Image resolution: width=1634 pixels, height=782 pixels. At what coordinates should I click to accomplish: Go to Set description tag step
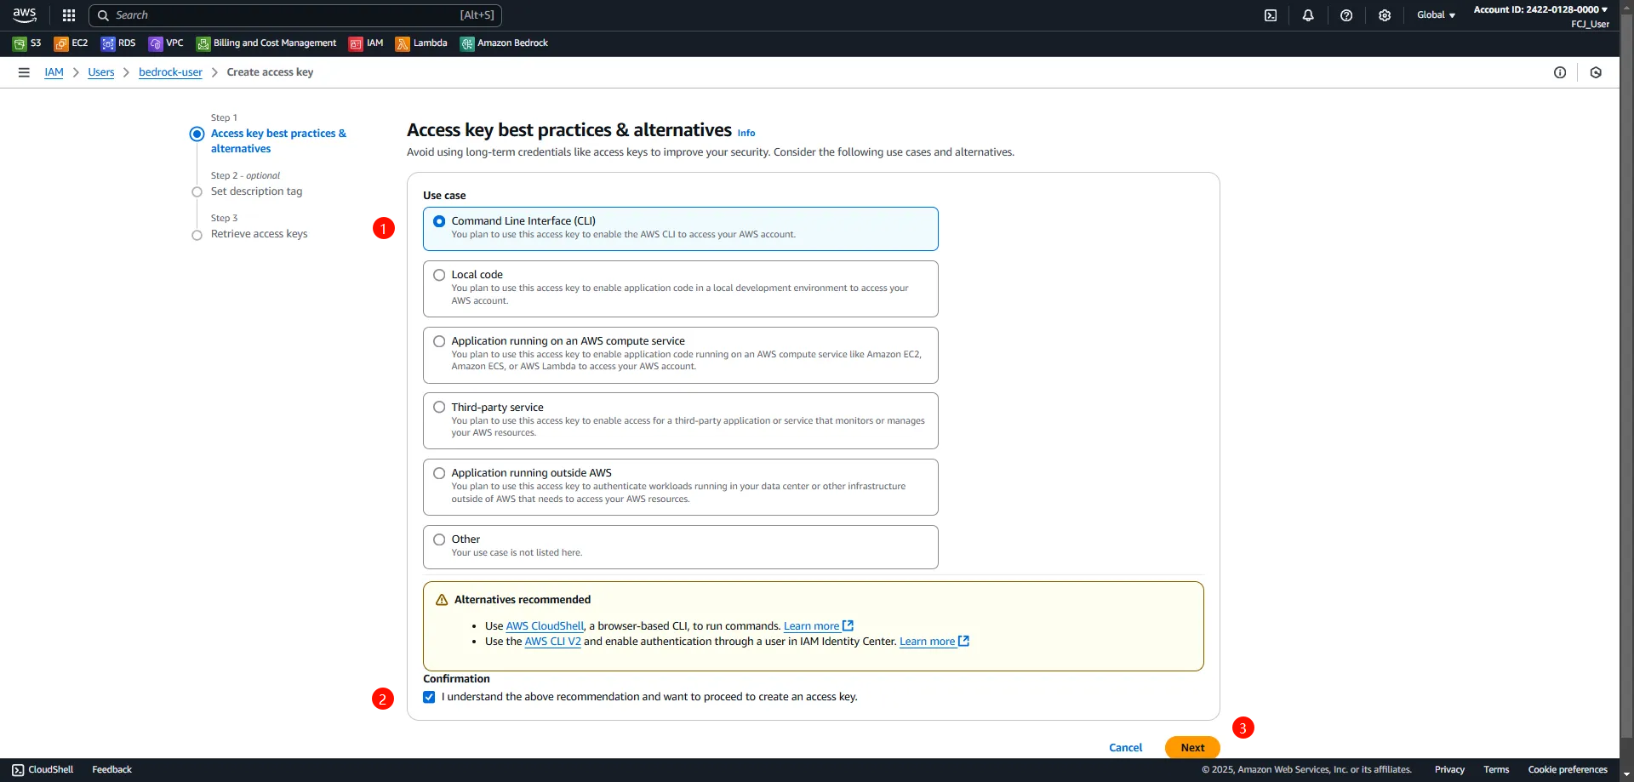click(x=256, y=191)
